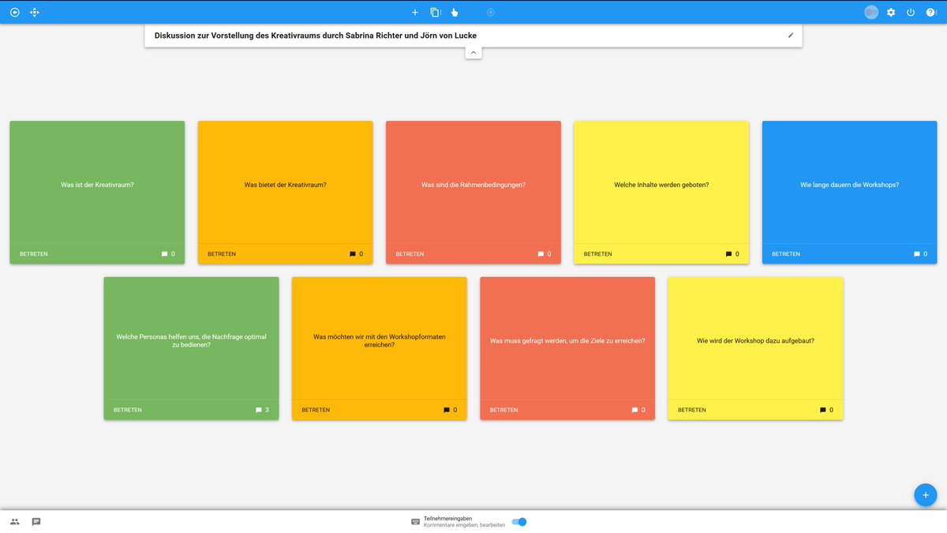Open the help question mark icon
Screen dimensions: 947x533
931,12
